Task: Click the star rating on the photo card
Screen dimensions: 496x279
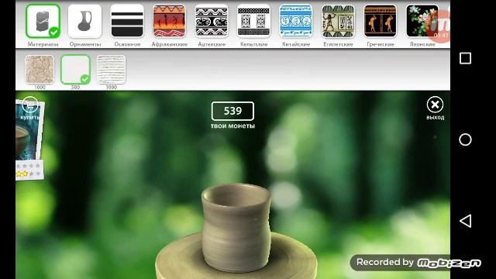Action: [29, 170]
